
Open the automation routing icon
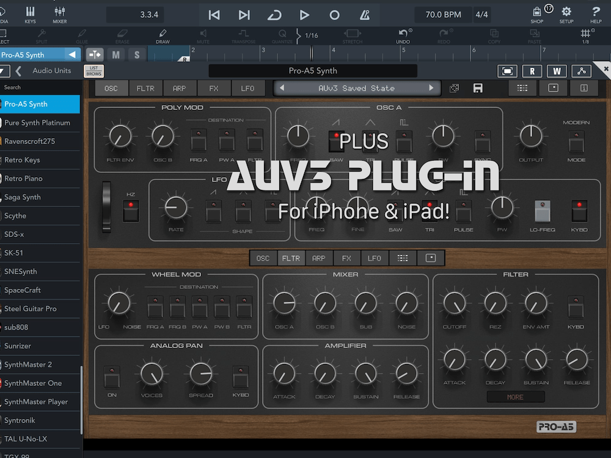(x=581, y=71)
